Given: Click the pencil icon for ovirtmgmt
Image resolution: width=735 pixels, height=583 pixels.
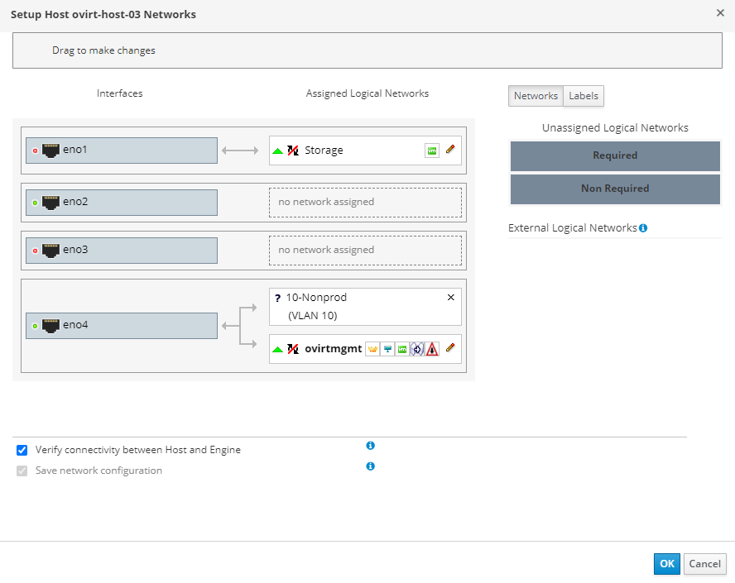Looking at the screenshot, I should click(450, 349).
